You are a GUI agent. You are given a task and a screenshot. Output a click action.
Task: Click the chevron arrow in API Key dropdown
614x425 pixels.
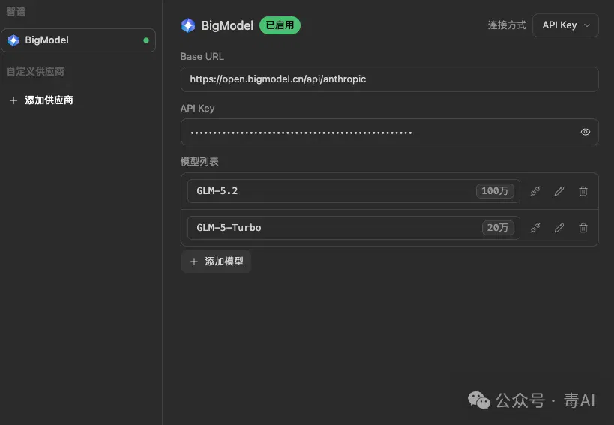pyautogui.click(x=586, y=25)
